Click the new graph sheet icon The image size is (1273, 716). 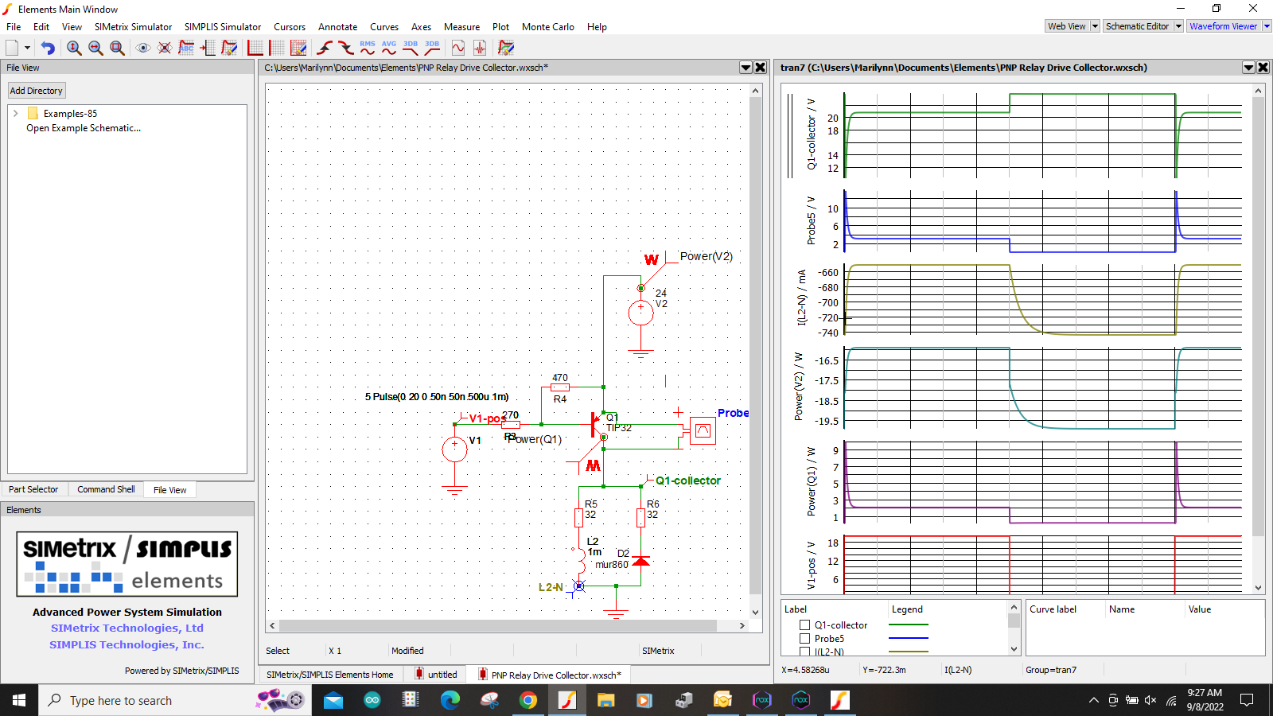(12, 48)
